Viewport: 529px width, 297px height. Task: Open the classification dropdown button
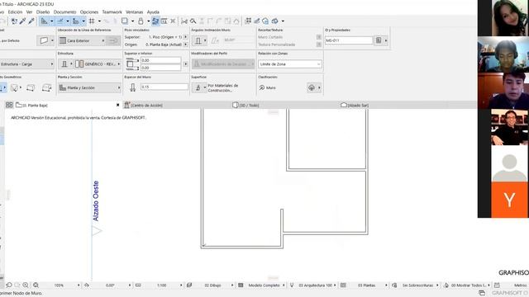314,87
